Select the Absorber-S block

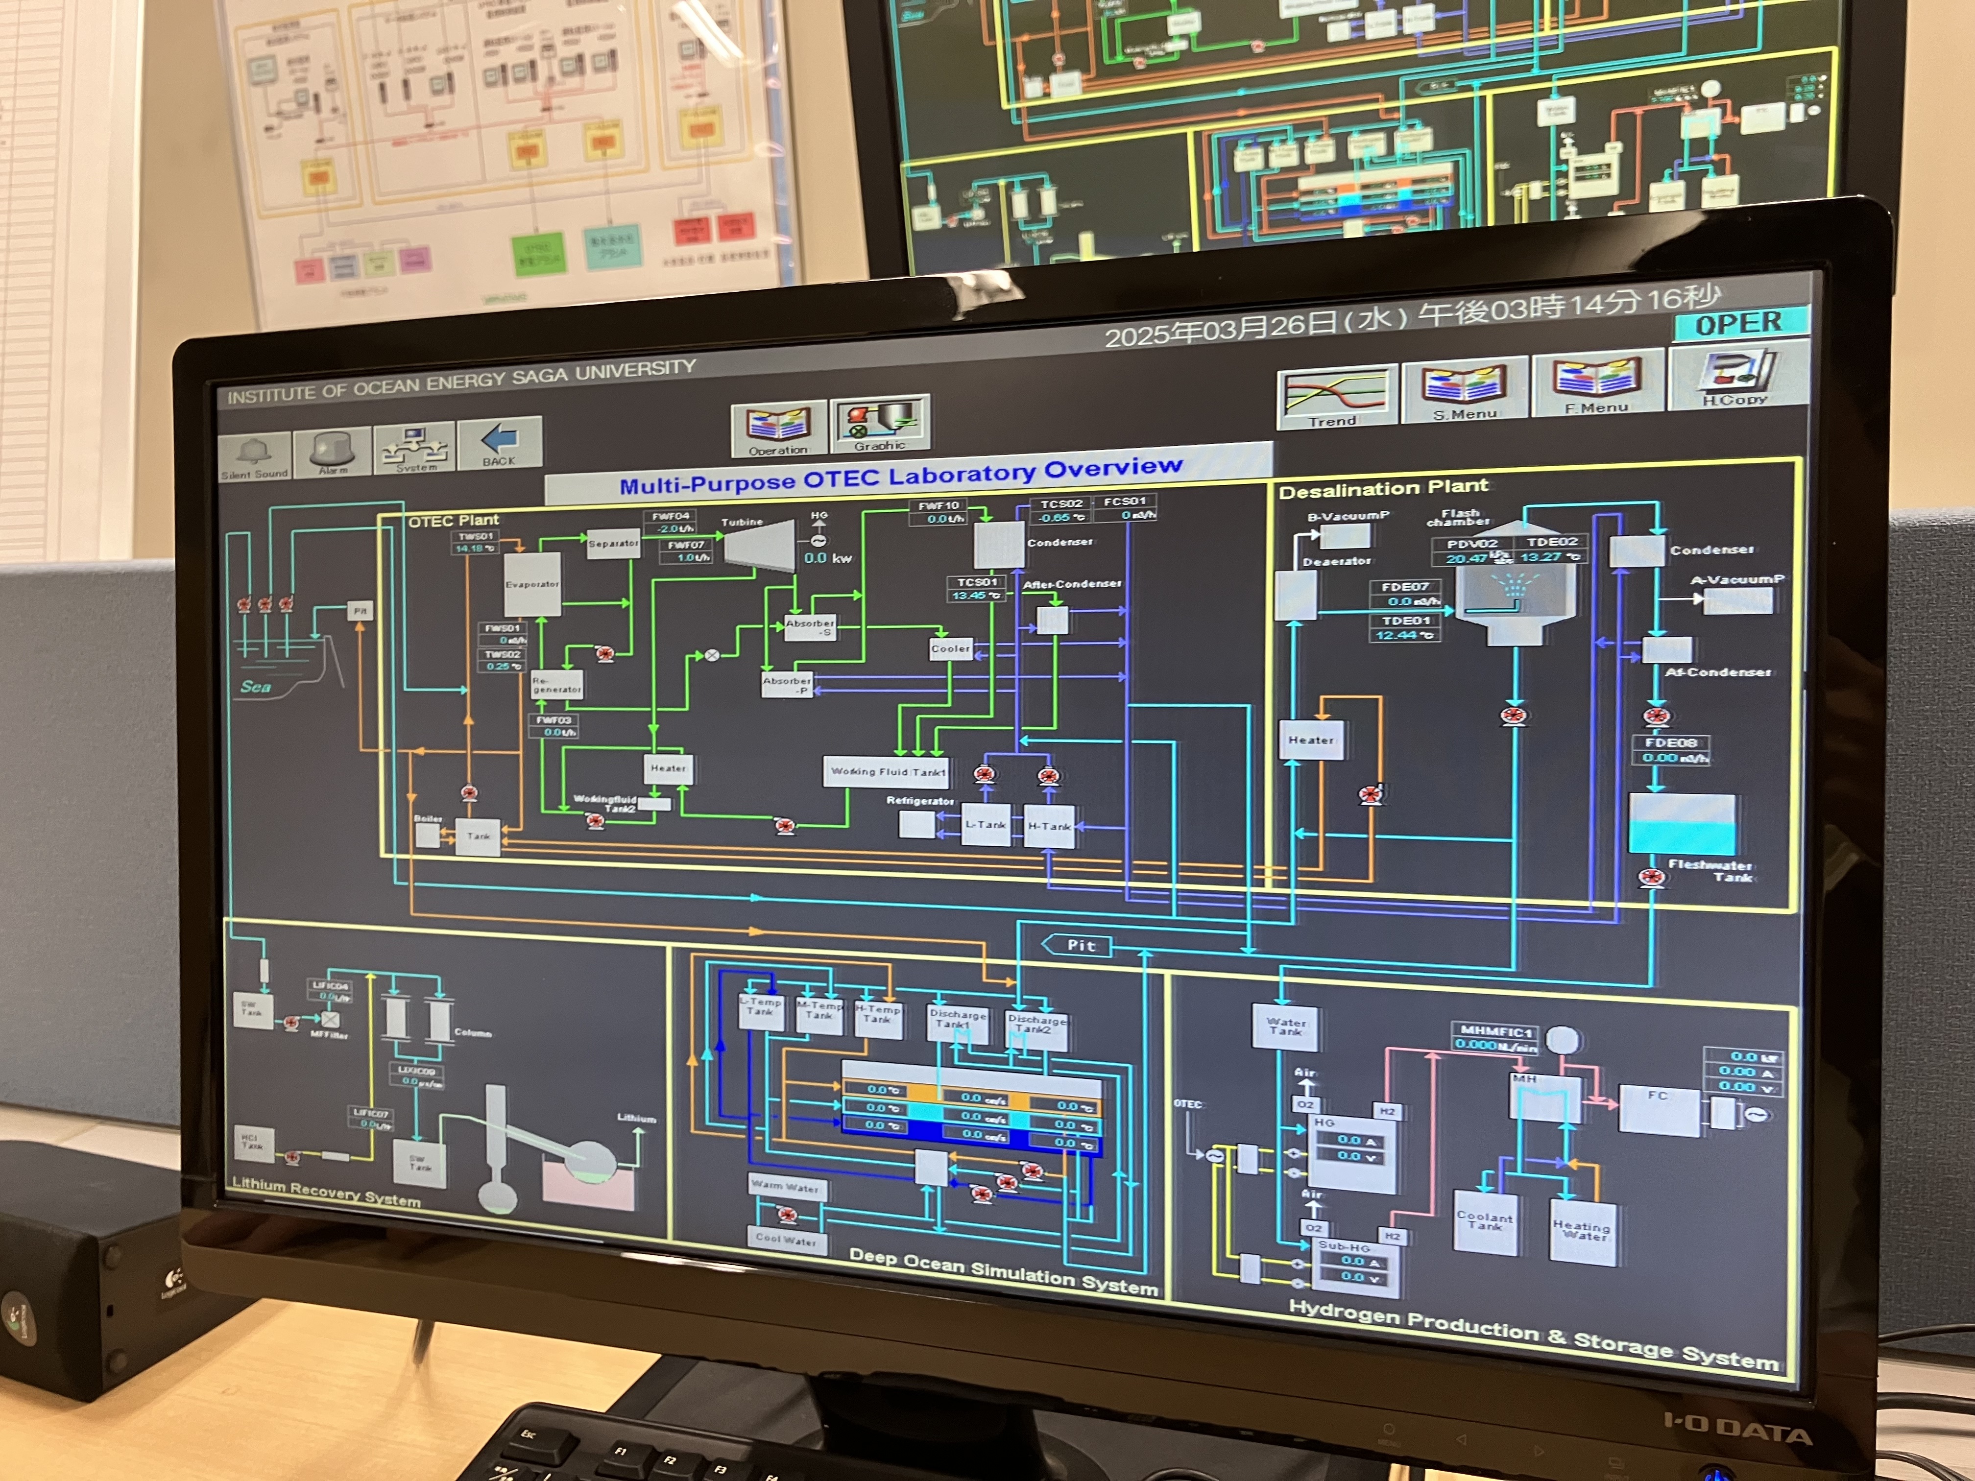click(810, 628)
